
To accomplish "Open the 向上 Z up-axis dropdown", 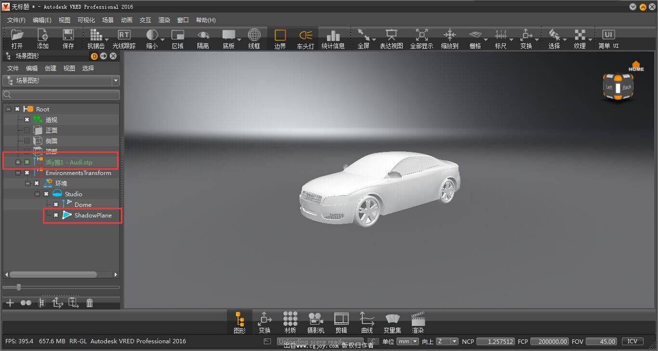I will pos(447,341).
